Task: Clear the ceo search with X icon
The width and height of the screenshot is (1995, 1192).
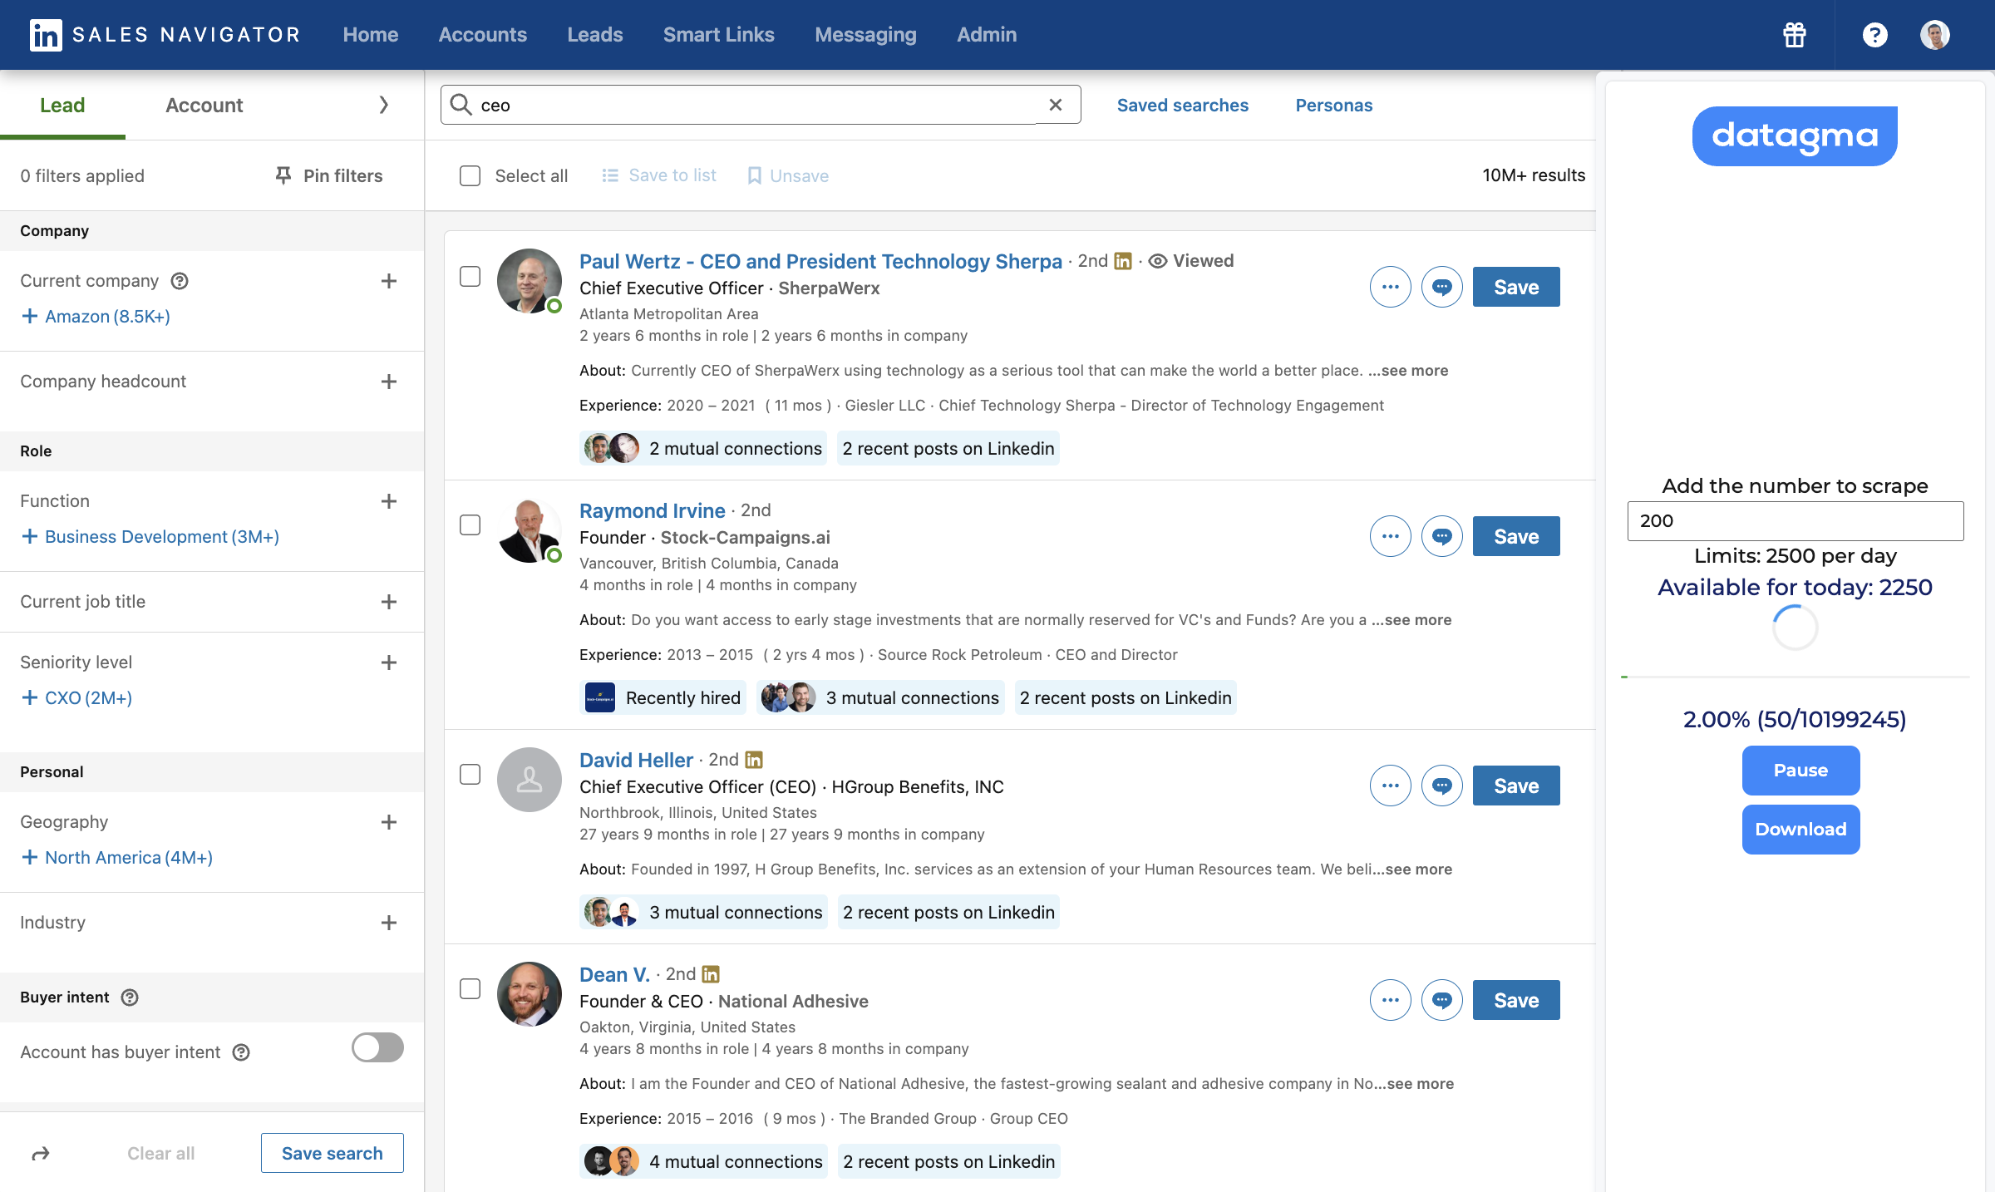Action: (x=1056, y=105)
